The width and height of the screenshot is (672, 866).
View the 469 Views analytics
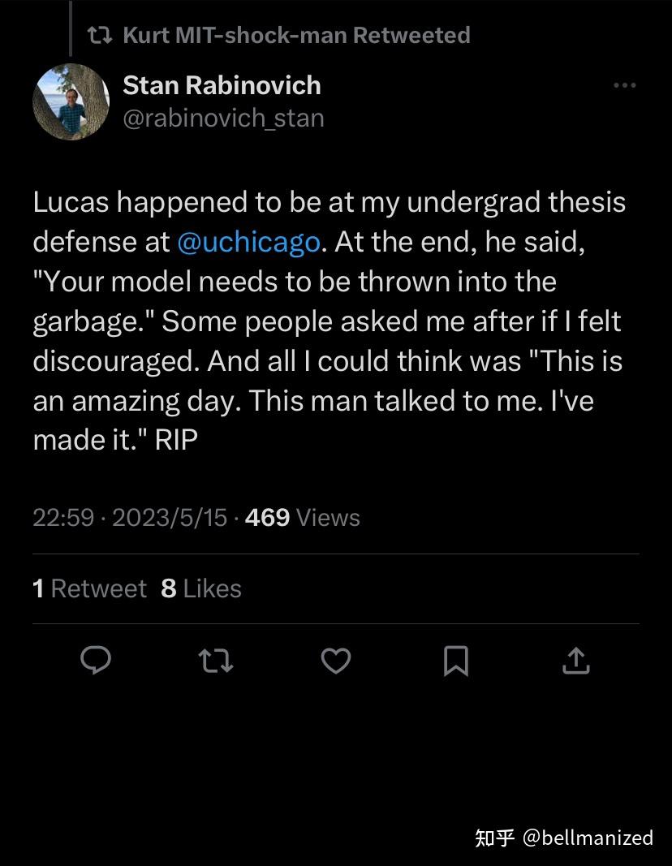302,517
